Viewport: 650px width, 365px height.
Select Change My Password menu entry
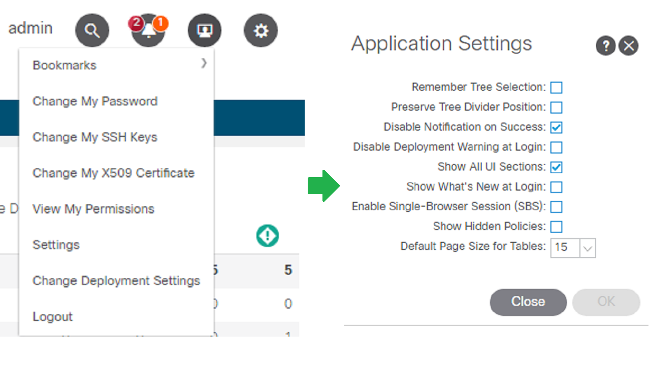(x=95, y=101)
